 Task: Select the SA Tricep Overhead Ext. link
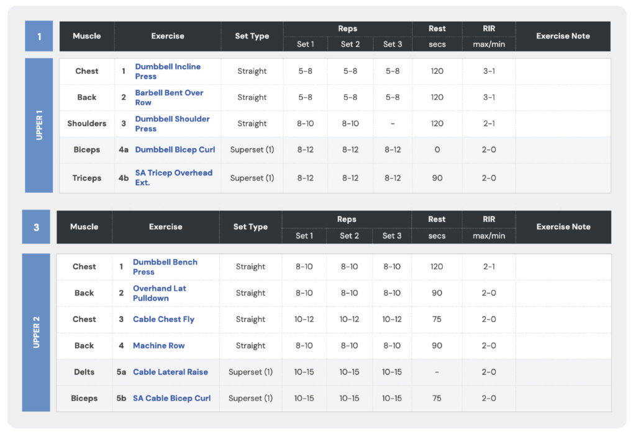click(x=173, y=177)
